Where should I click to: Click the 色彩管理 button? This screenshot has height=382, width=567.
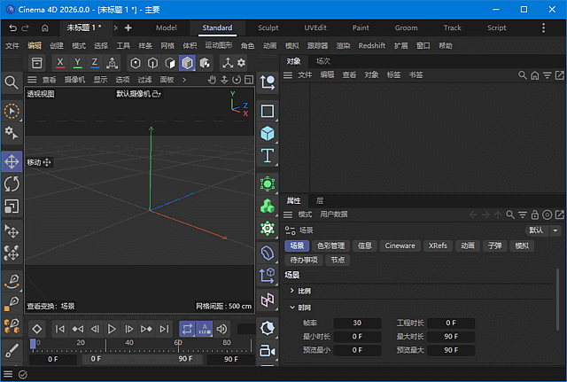pyautogui.click(x=330, y=246)
